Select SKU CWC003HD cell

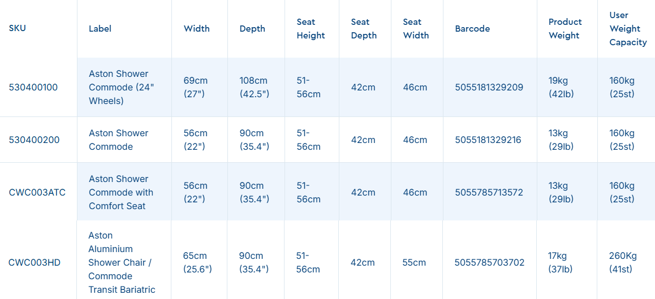tap(35, 263)
